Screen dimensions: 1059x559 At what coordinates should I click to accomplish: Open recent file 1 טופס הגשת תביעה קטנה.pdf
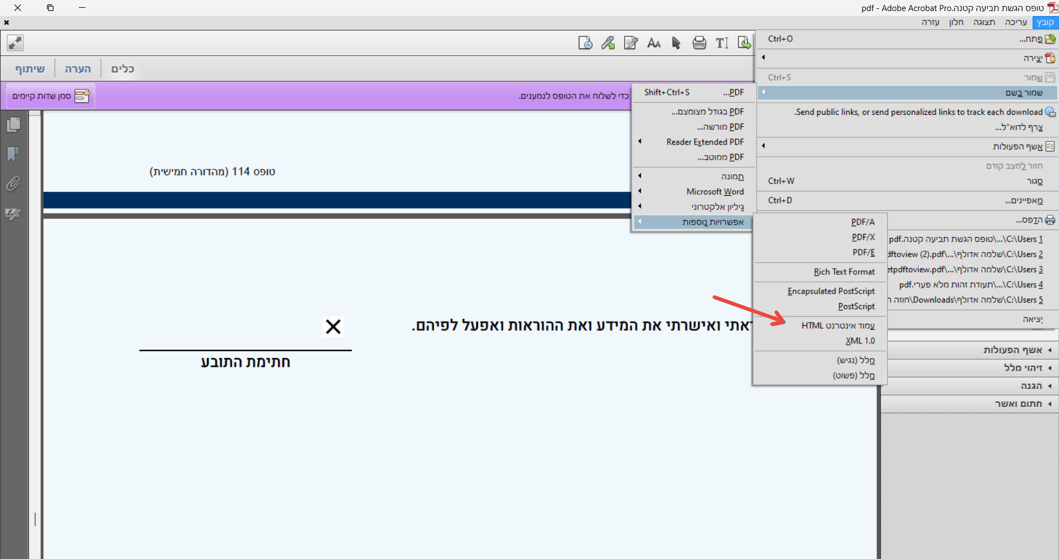(x=972, y=239)
